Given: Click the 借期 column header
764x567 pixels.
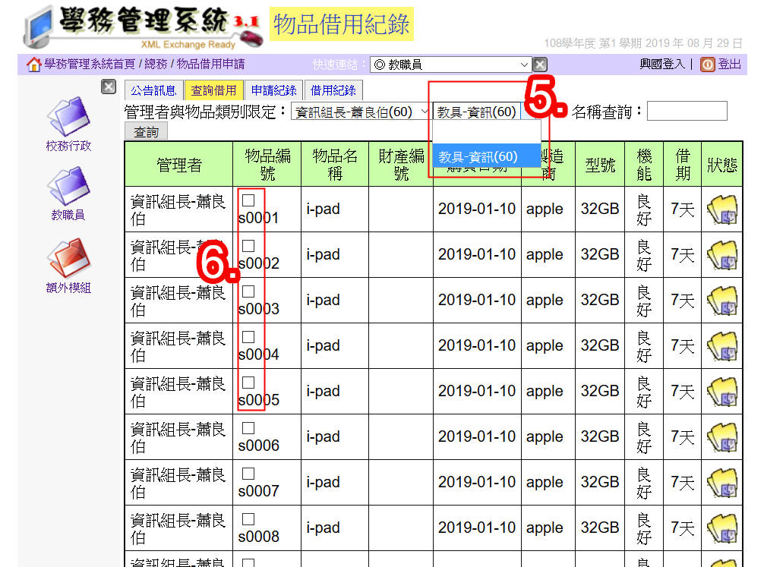Looking at the screenshot, I should pos(682,165).
